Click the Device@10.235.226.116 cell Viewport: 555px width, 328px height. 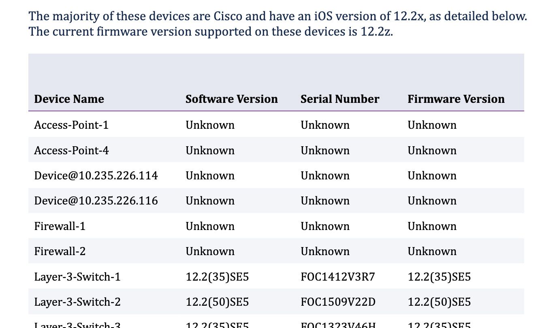(x=96, y=201)
